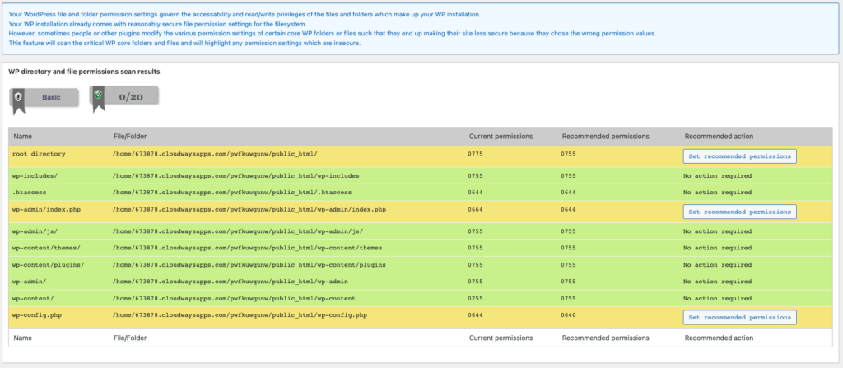Select the wp-admin/index.php name cell
Viewport: 843px width, 368px height.
46,209
